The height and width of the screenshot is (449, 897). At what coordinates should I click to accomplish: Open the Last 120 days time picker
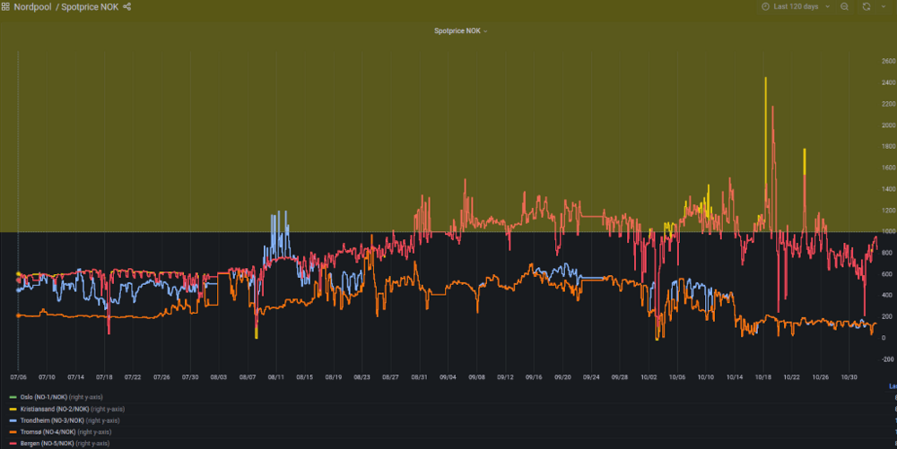point(796,6)
